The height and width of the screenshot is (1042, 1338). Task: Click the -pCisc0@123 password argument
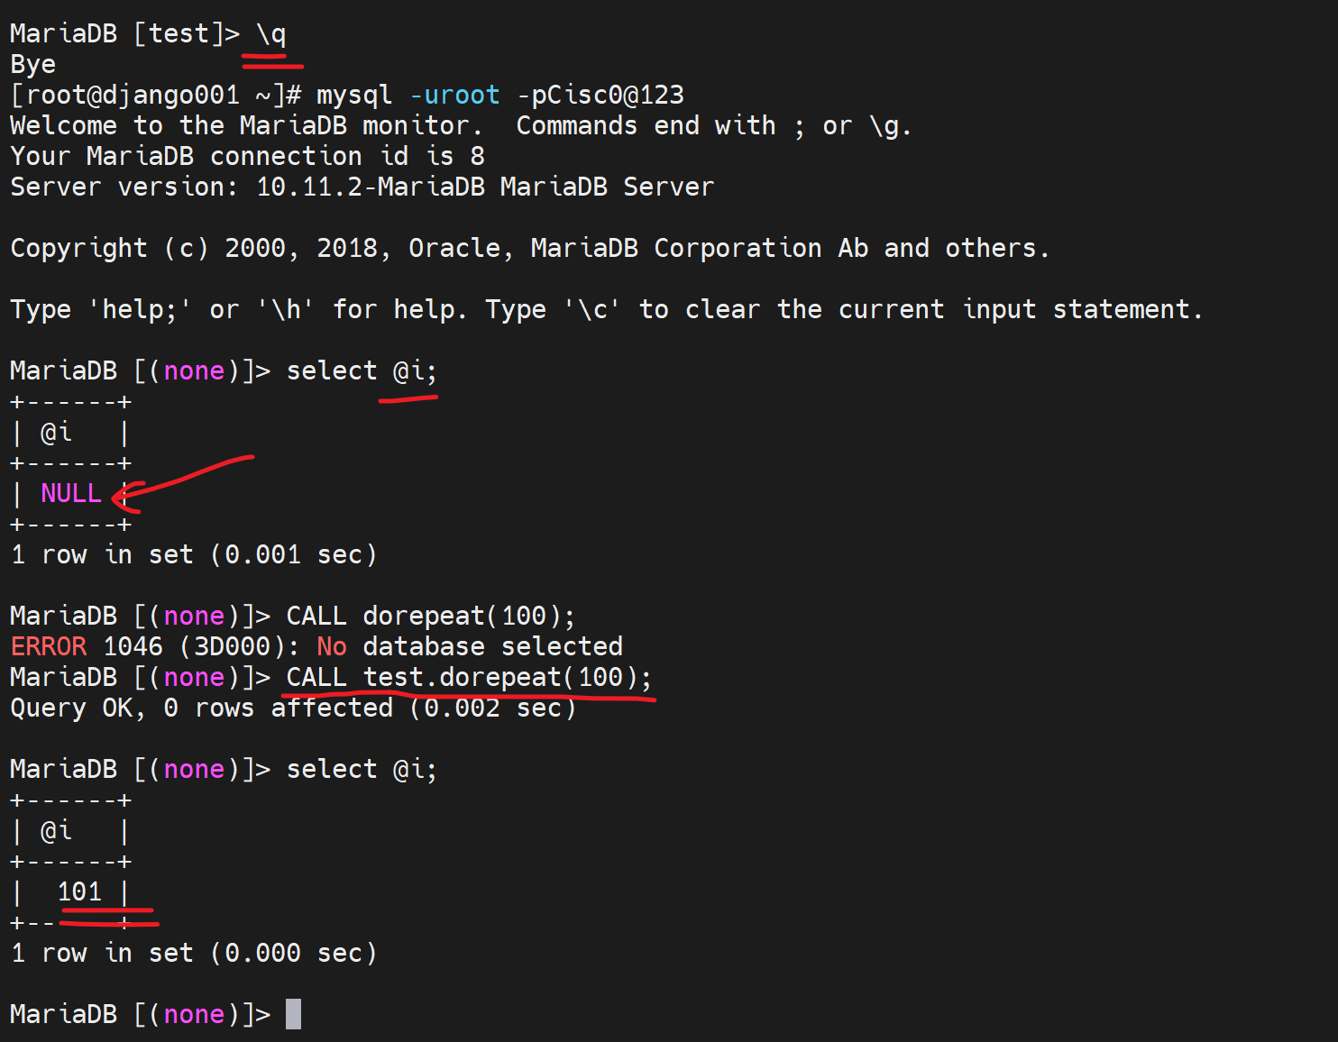pyautogui.click(x=600, y=96)
